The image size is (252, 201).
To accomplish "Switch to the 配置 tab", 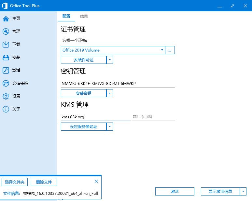I will coord(66,16).
